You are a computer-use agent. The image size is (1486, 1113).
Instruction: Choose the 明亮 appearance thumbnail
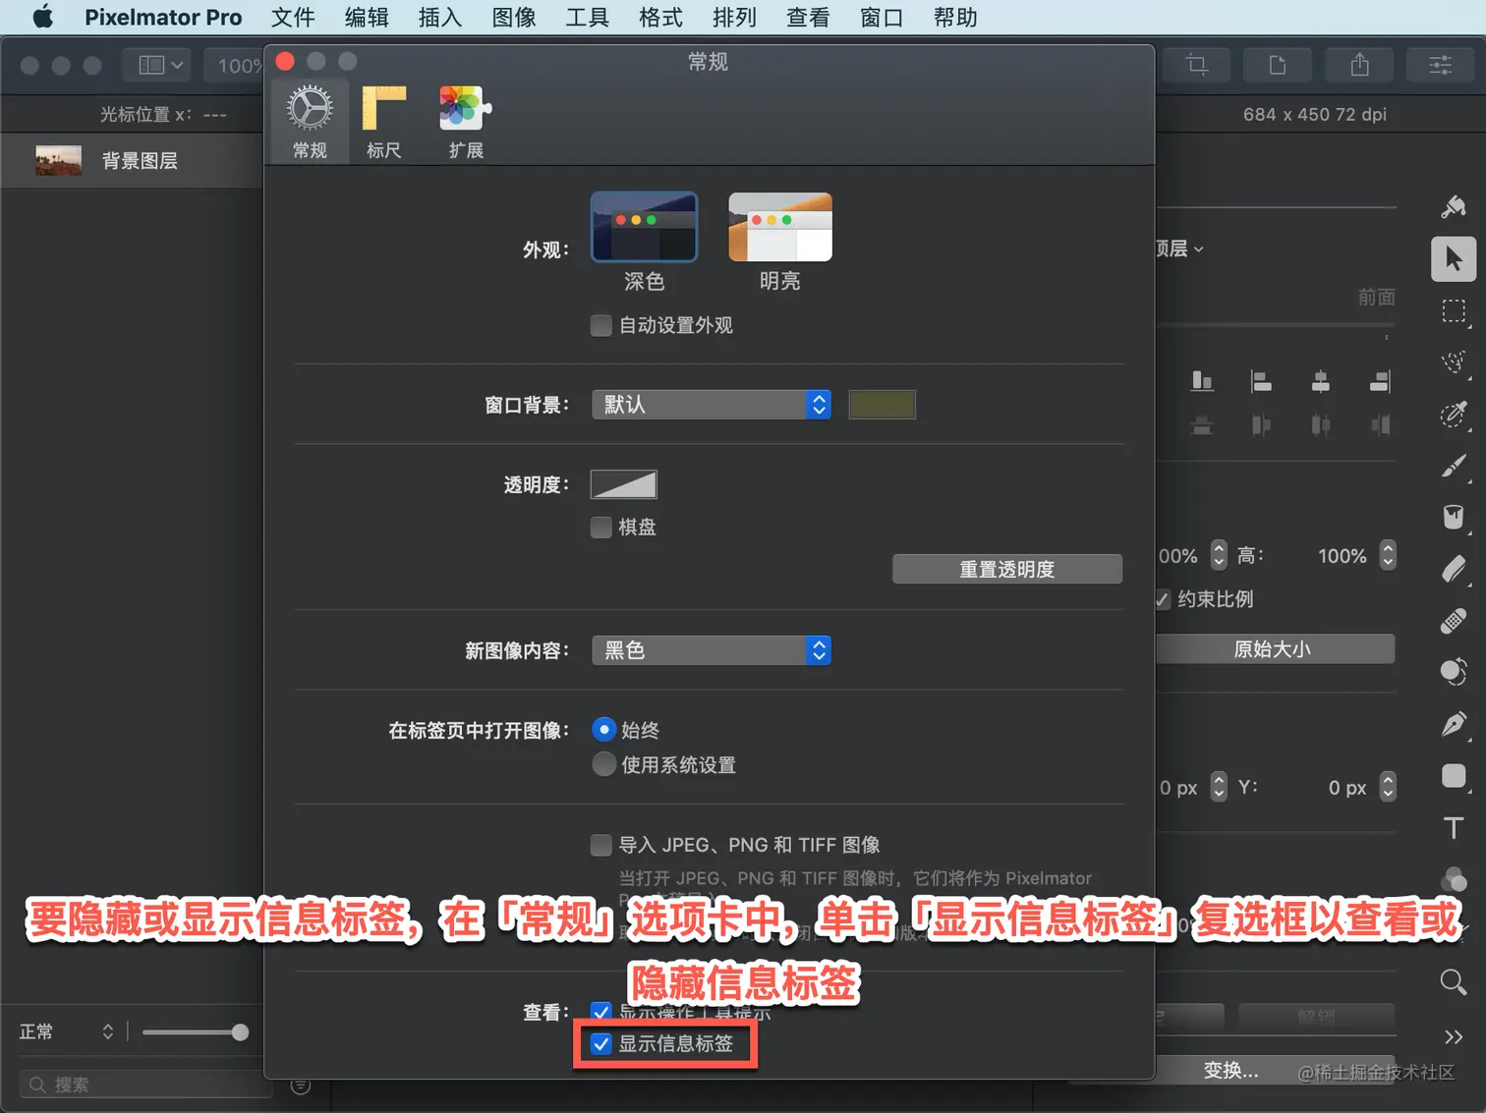pyautogui.click(x=780, y=227)
